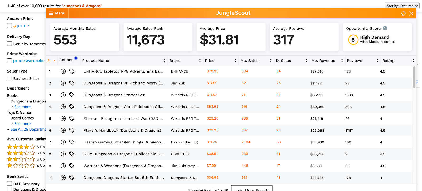
Task: Click the add (plus) icon for ENHANCE Tabletop row
Action: [x=63, y=71]
